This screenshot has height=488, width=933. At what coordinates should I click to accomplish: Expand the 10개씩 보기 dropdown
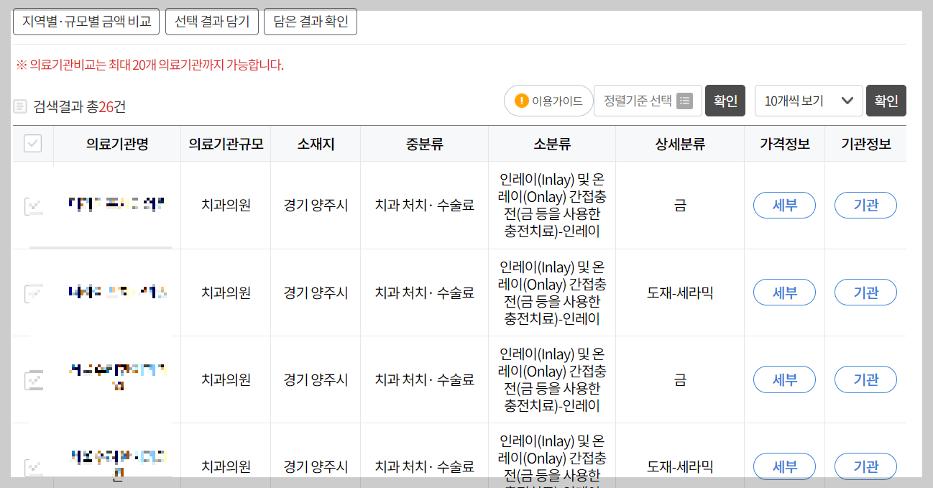pos(809,101)
